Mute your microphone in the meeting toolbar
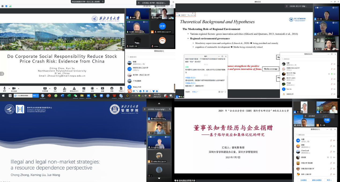Screen dimensions: 340x182 pyautogui.click(x=4, y=89)
